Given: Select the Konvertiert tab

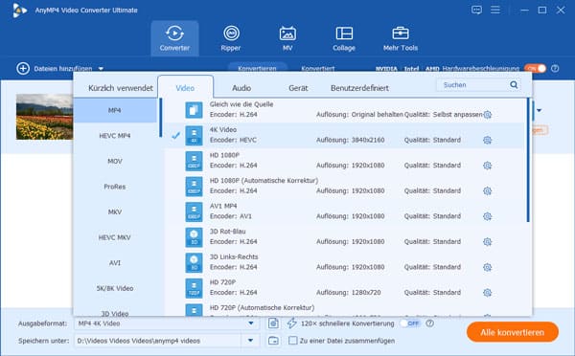Looking at the screenshot, I should tap(317, 68).
